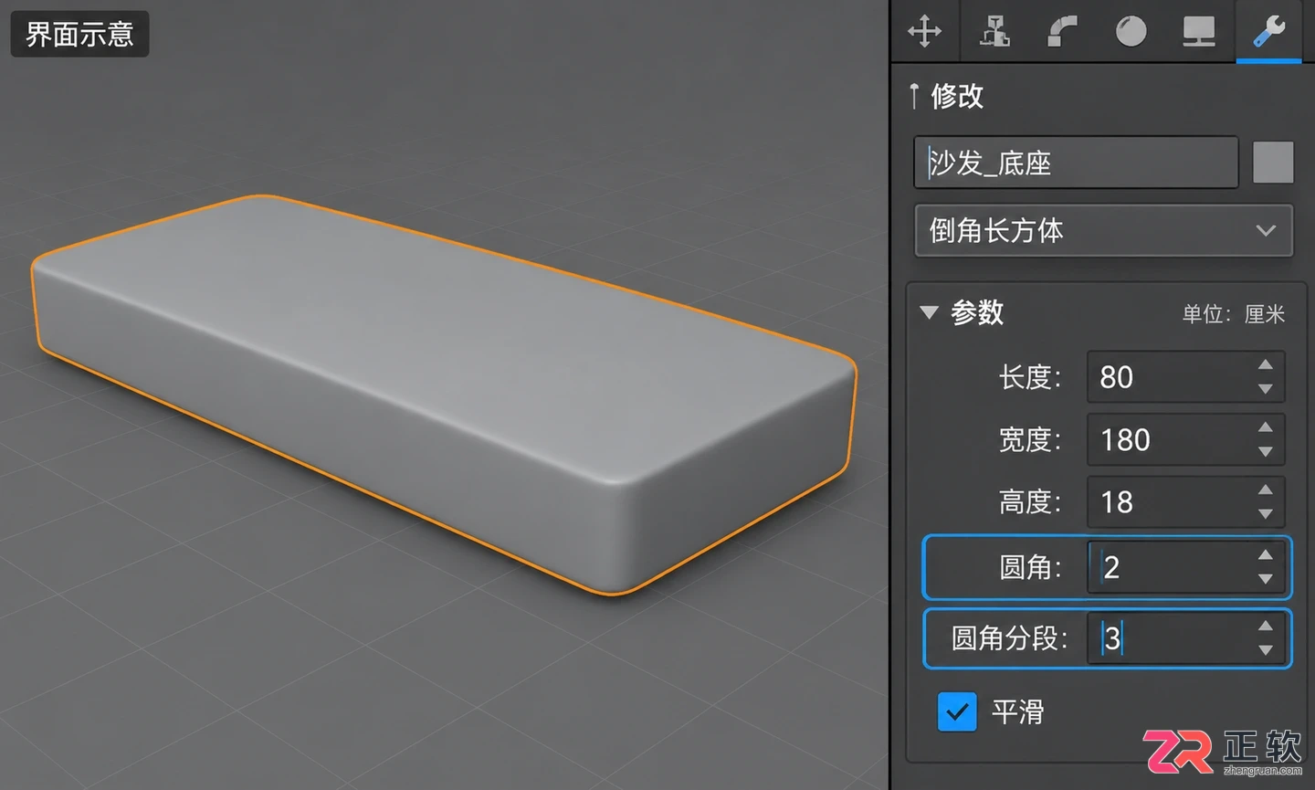Click the object name field 沙发_底座
This screenshot has width=1315, height=790.
(x=1076, y=163)
